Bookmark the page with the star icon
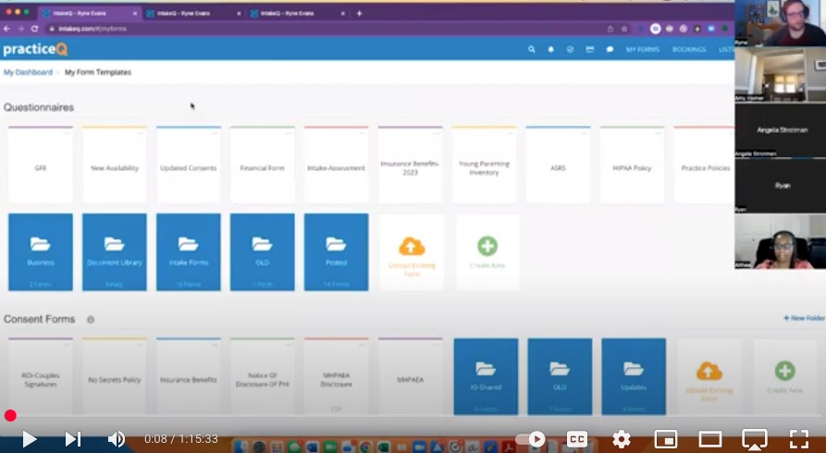The height and width of the screenshot is (453, 826). 624,29
